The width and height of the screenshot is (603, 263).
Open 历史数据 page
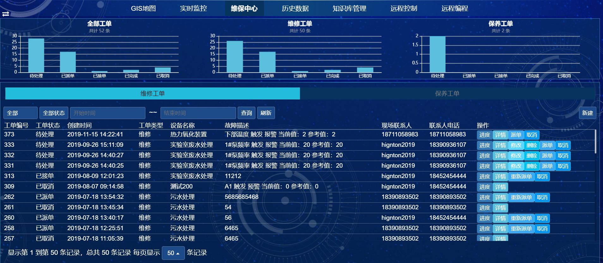(x=295, y=9)
